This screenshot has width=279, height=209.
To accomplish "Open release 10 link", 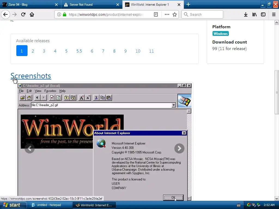I will point(138,51).
